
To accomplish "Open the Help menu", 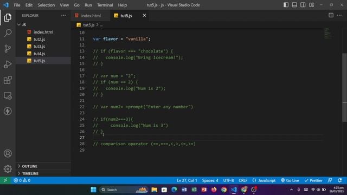I will coord(123,5).
